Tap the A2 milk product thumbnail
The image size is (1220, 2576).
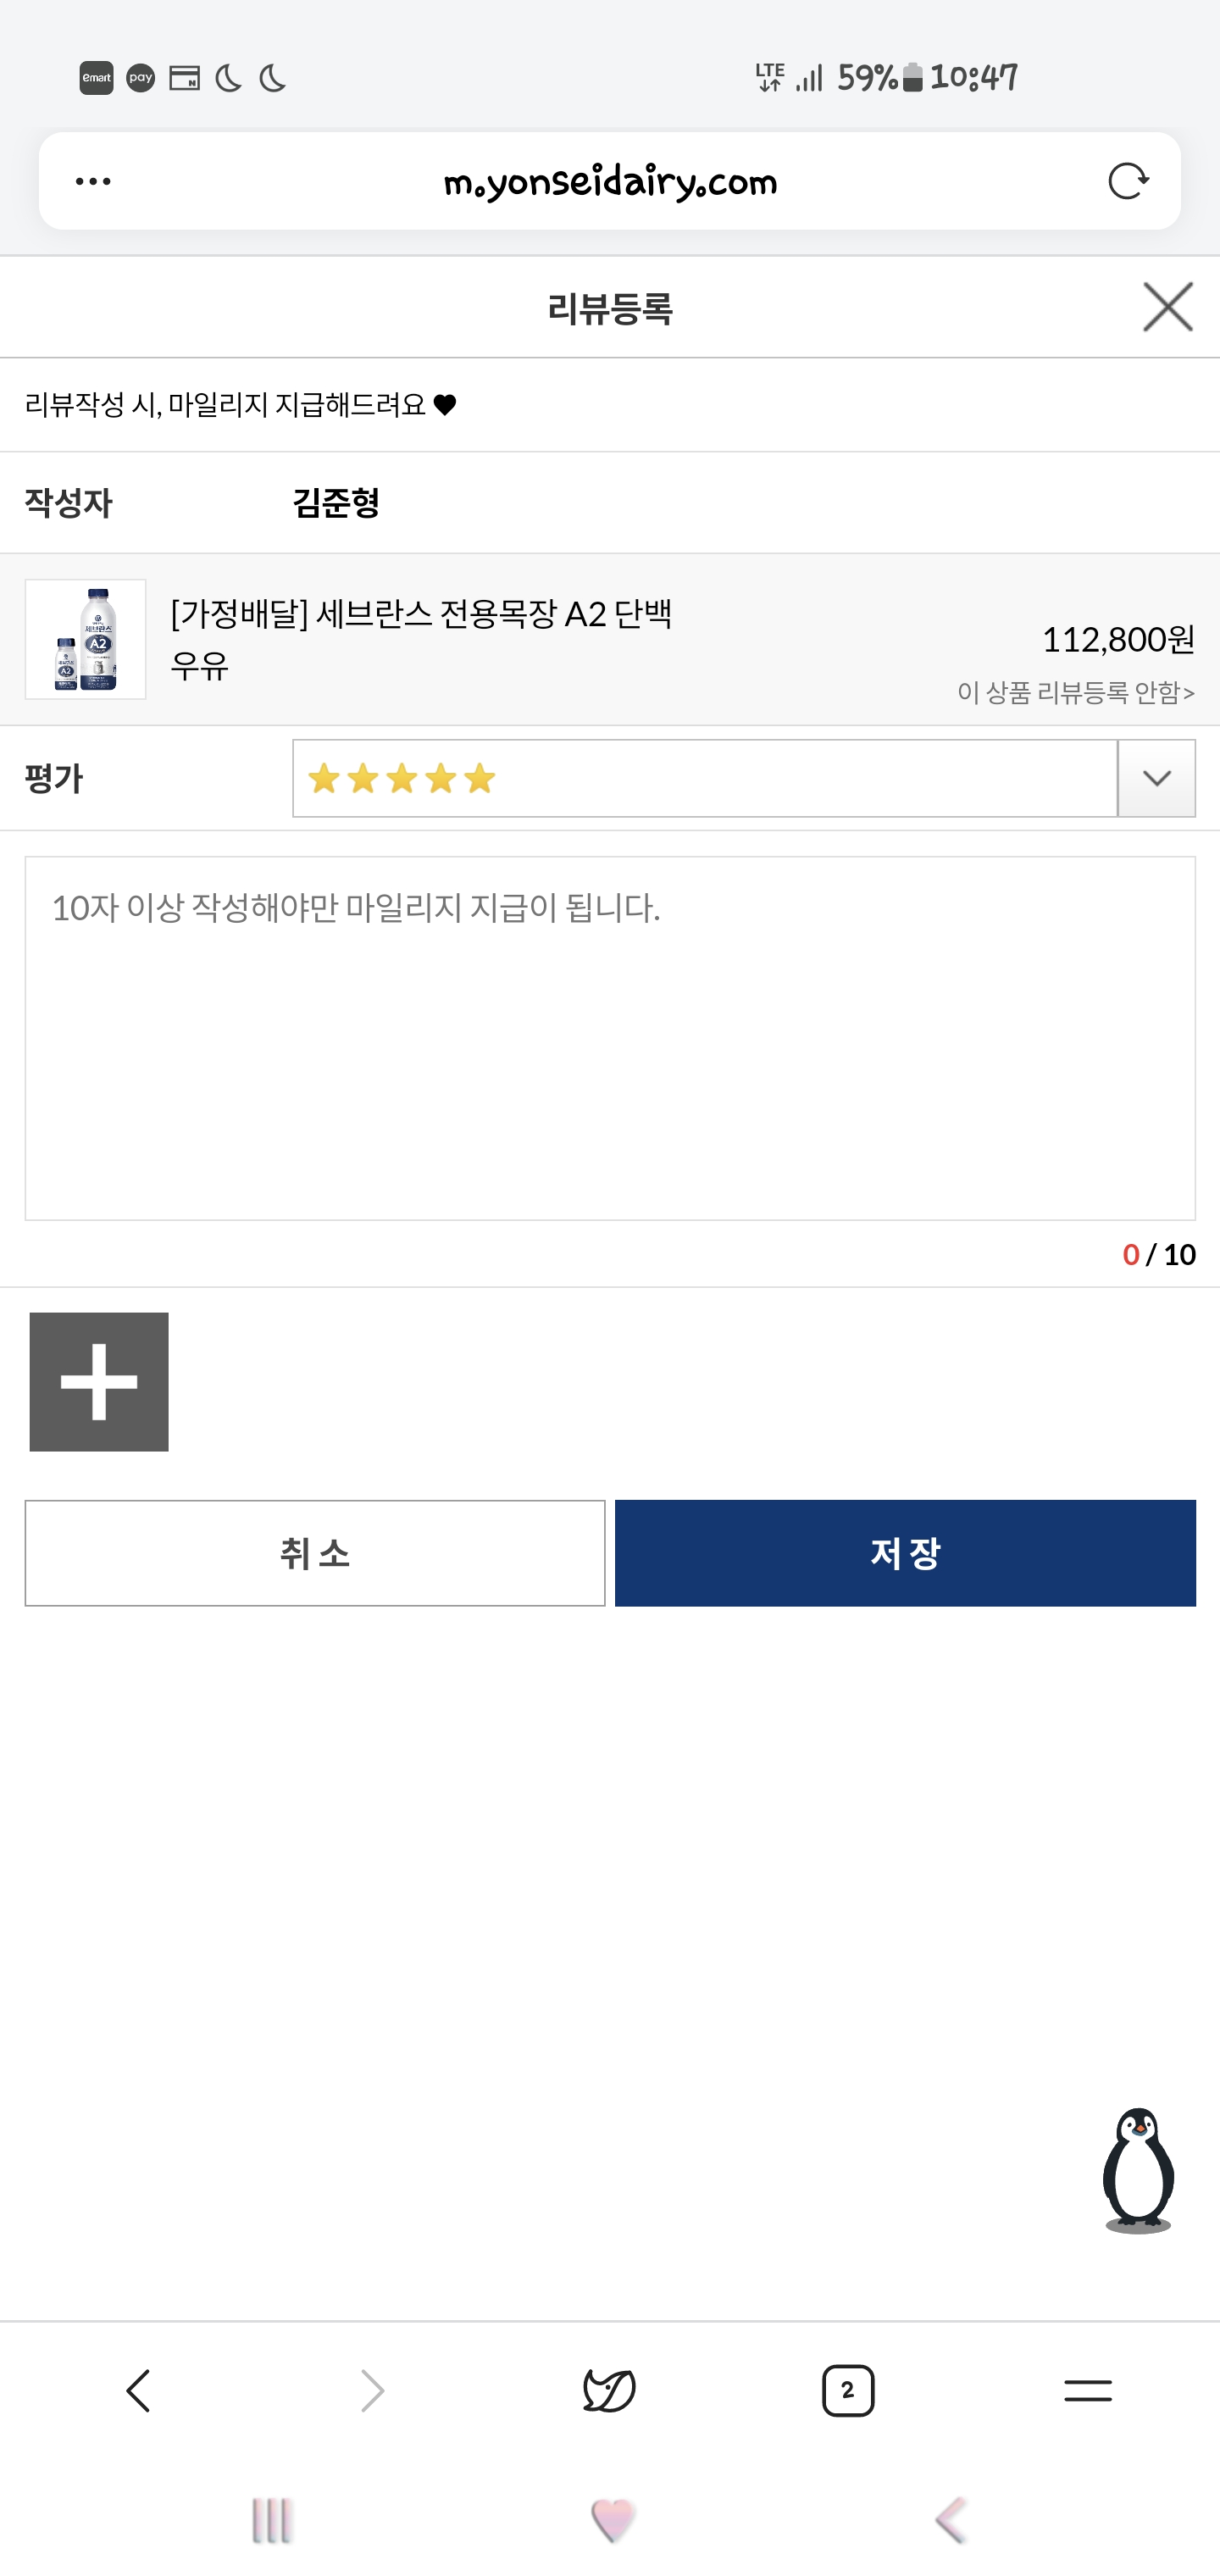pyautogui.click(x=86, y=639)
